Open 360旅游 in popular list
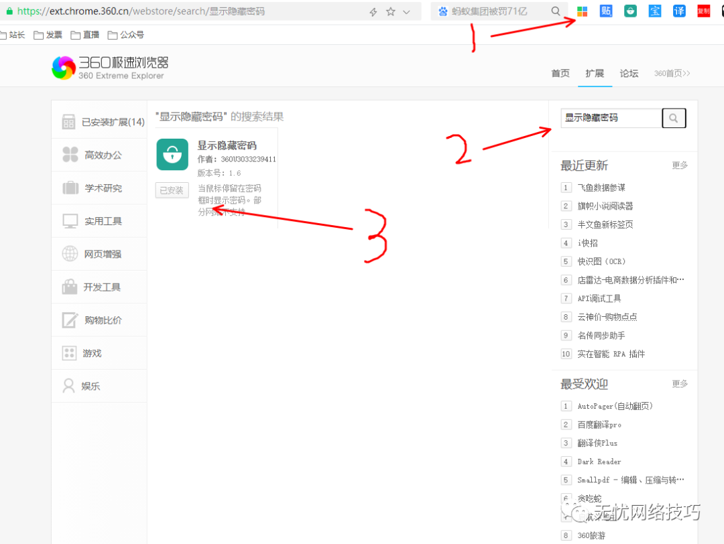Viewport: 724px width, 544px height. tap(591, 535)
